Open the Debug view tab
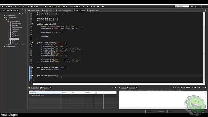 coord(122,88)
